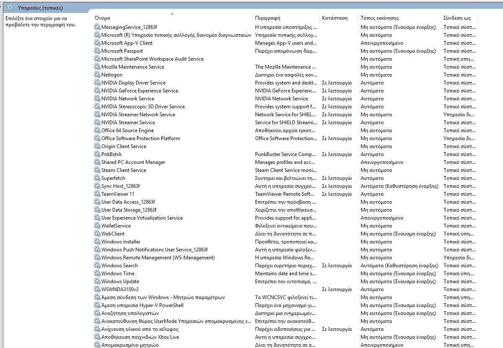Click 'Μη αυτόματα (Εναυσμα έναρξης)' in Windows Update row
This screenshot has height=348, width=503.
pos(398,281)
